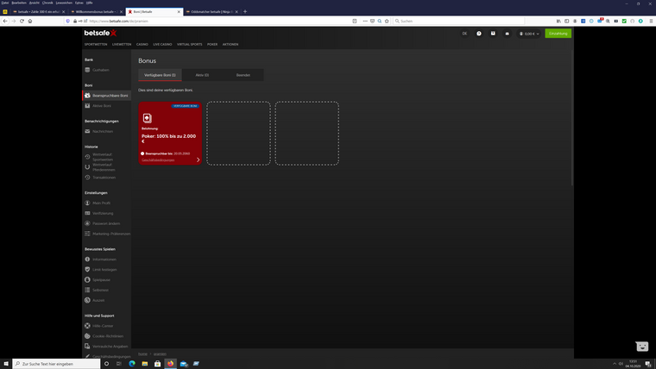
Task: Switch to Verfügbare Boni tab
Action: click(160, 75)
